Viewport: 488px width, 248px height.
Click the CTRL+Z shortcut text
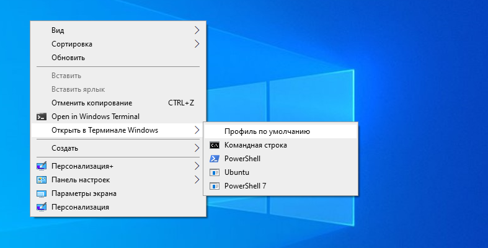(x=181, y=103)
